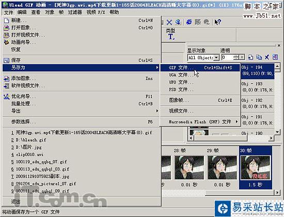Expand the 另存为 submenu arrow
Screen dimensions: 284x217
pyautogui.click(x=157, y=68)
